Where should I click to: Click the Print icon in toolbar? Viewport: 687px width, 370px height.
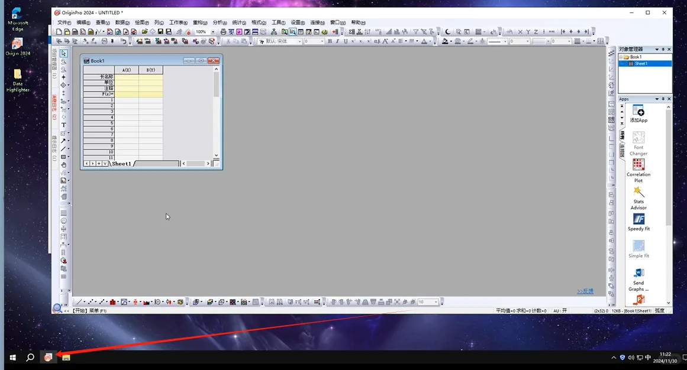224,32
